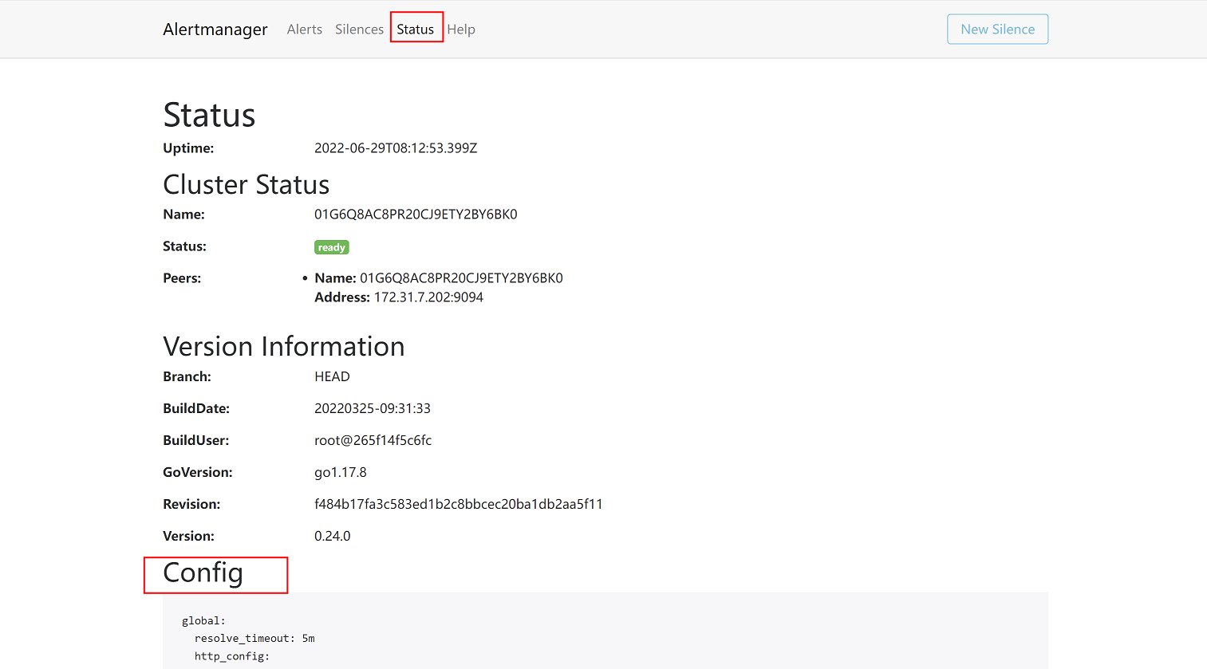This screenshot has height=669, width=1207.
Task: Switch to the Silences tab
Action: (x=359, y=30)
